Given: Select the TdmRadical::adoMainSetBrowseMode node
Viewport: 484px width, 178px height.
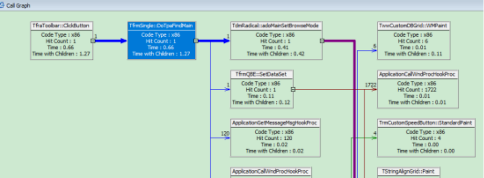Looking at the screenshot, I should (276, 41).
